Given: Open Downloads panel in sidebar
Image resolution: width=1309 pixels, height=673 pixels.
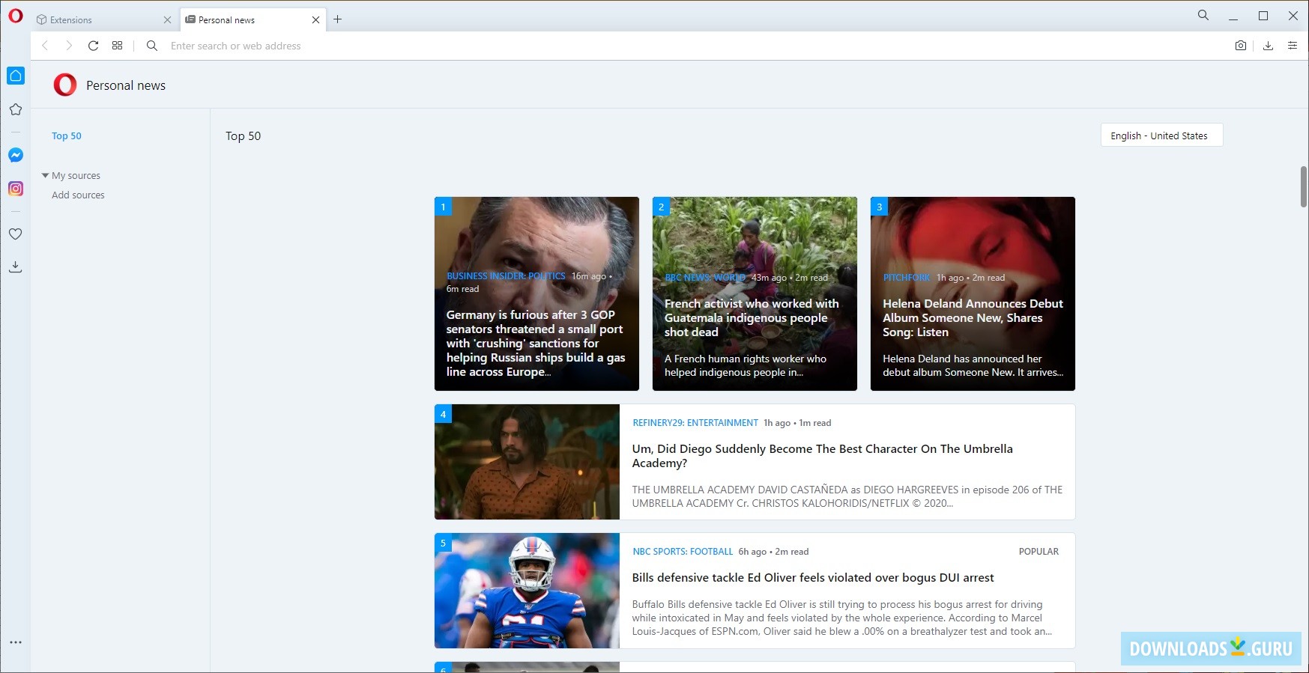Looking at the screenshot, I should tap(16, 267).
